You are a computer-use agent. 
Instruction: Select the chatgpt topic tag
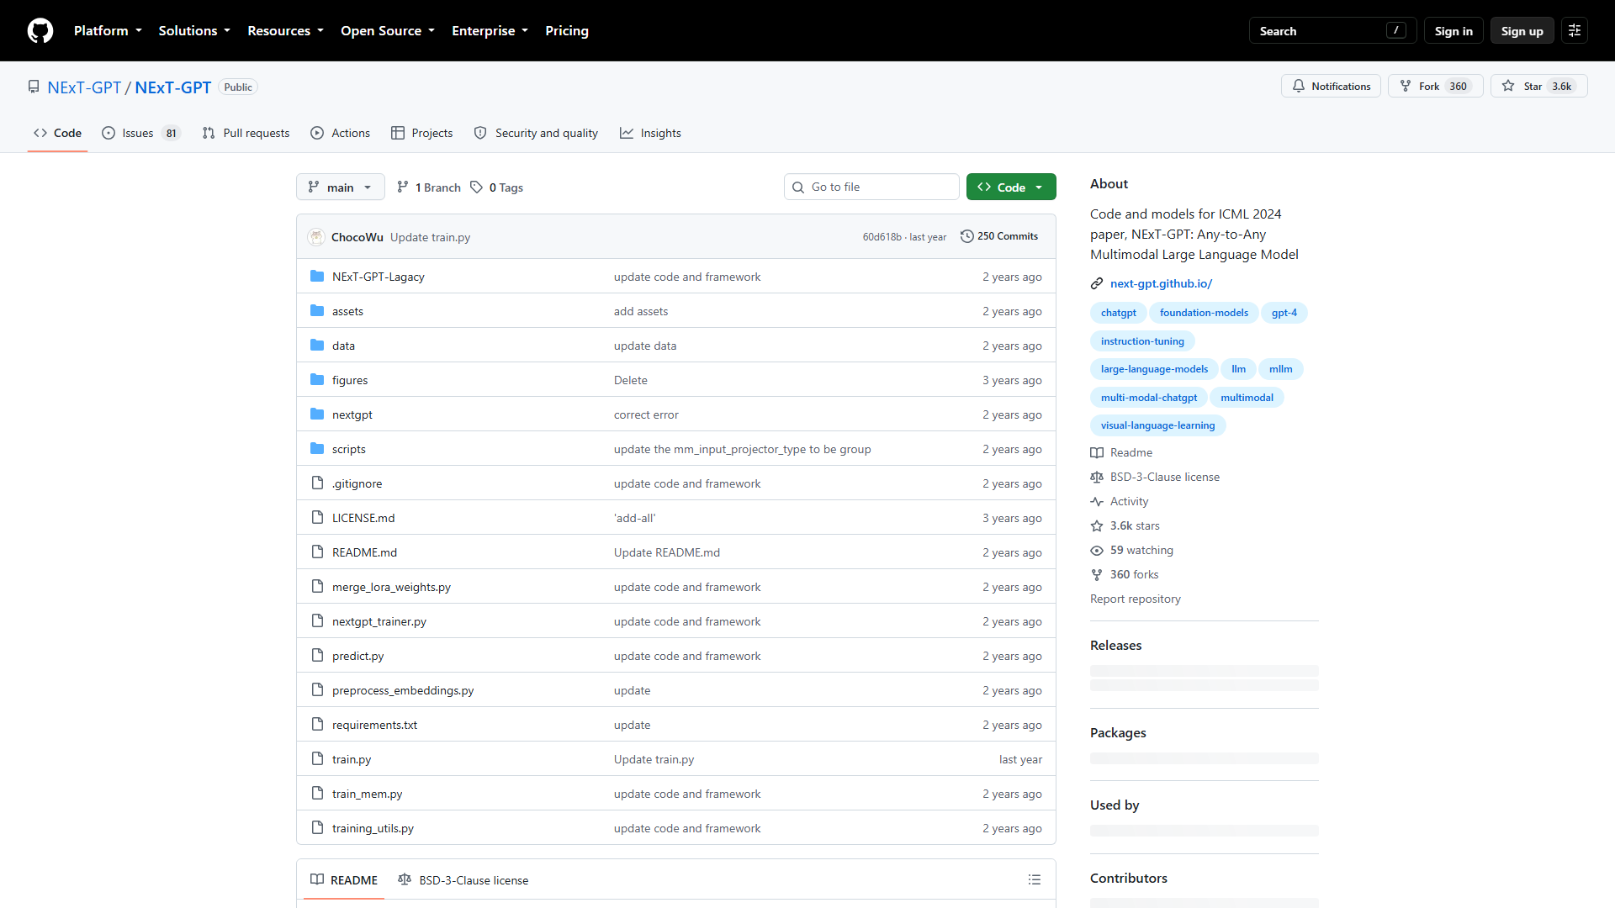1118,313
